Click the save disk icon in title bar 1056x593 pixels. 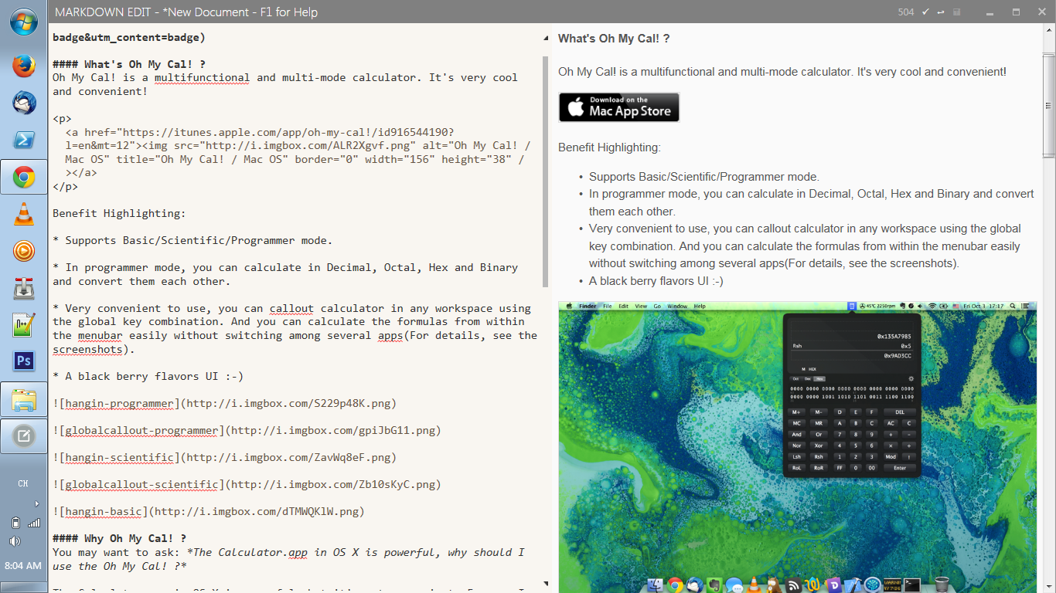[x=956, y=12]
